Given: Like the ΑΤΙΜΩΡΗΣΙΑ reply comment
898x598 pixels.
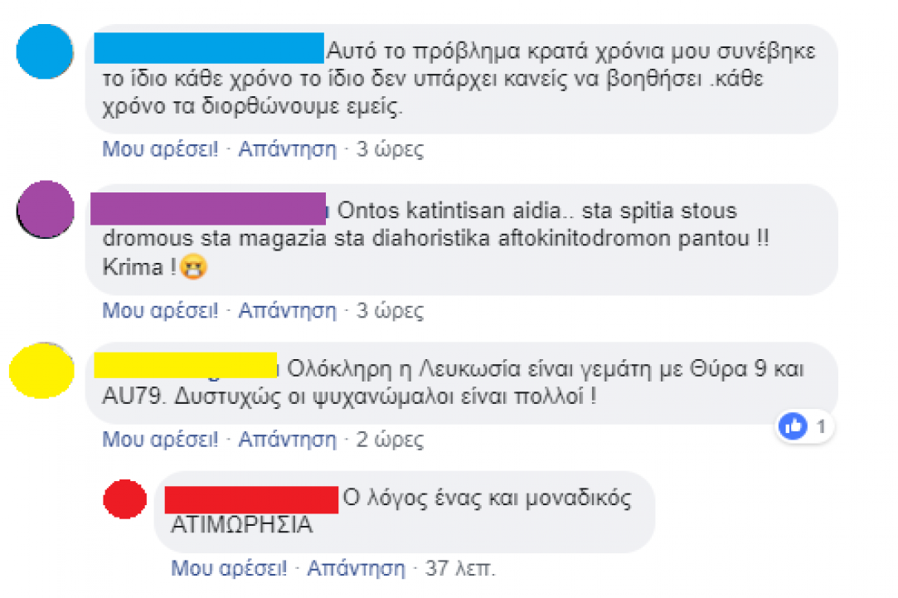Looking at the screenshot, I should [229, 568].
